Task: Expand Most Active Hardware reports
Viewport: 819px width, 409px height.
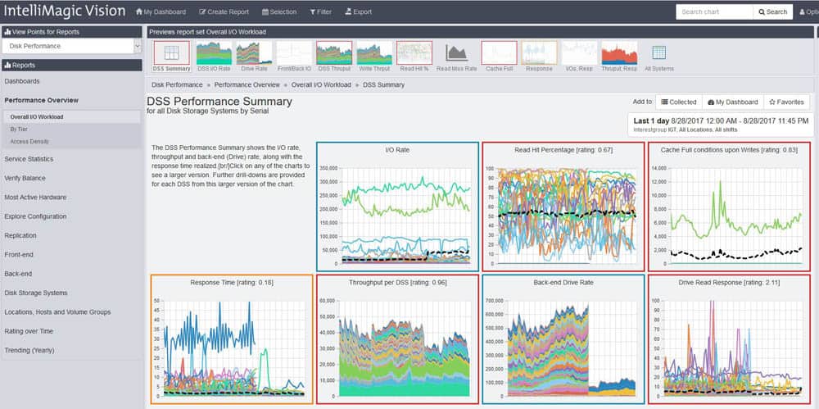Action: tap(35, 198)
